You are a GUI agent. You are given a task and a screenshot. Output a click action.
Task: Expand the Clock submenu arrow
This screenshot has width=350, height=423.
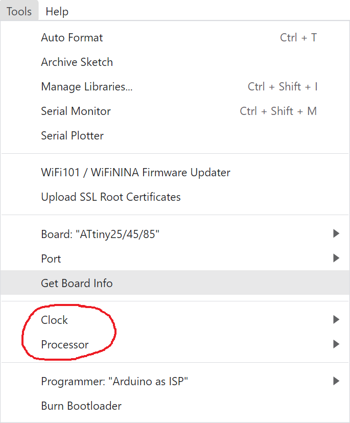pyautogui.click(x=336, y=320)
